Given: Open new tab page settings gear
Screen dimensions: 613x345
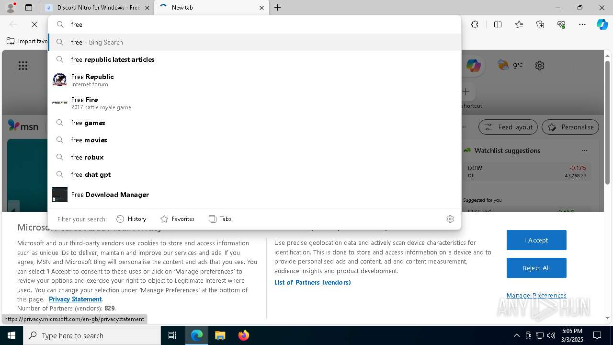Looking at the screenshot, I should pos(540,66).
